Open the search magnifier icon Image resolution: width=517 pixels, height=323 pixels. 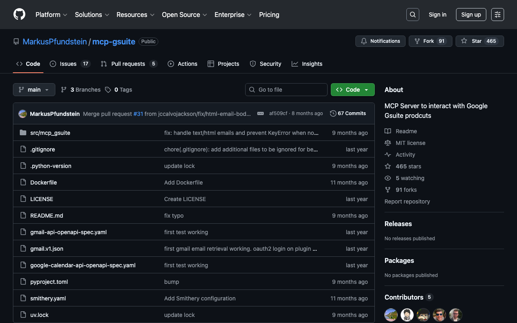[412, 15]
